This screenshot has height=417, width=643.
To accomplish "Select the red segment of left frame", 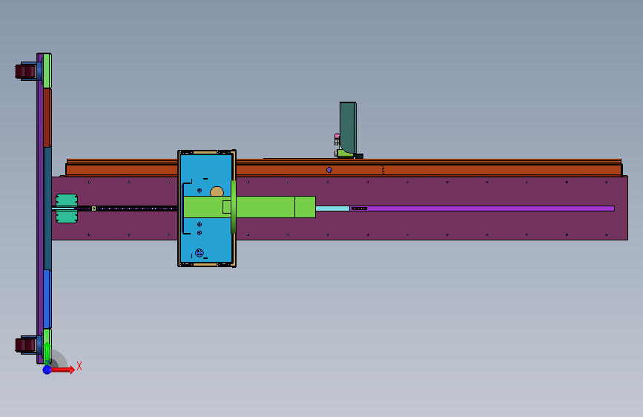I will click(47, 118).
